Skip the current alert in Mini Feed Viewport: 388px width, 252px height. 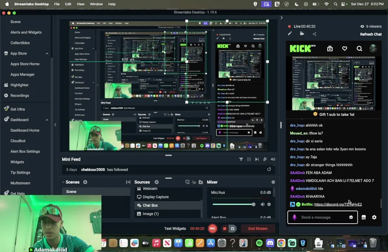coord(257,159)
